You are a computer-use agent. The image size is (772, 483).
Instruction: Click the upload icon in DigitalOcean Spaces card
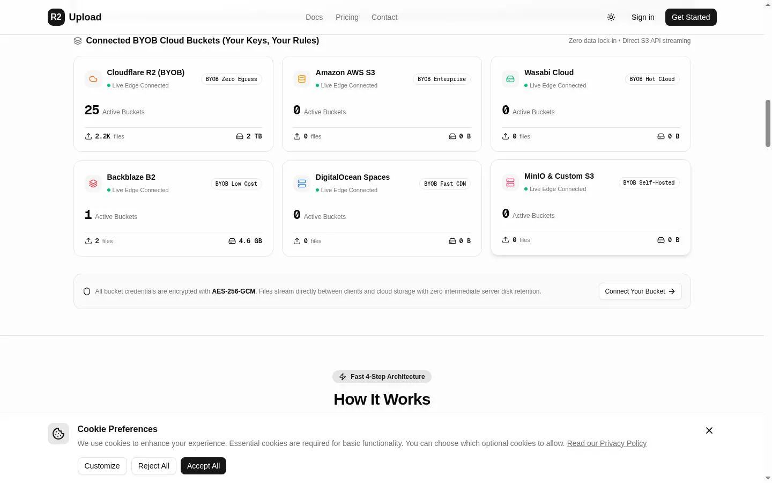[x=297, y=241]
